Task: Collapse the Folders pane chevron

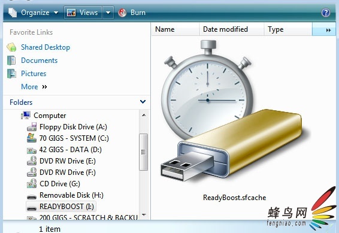Action: point(143,102)
